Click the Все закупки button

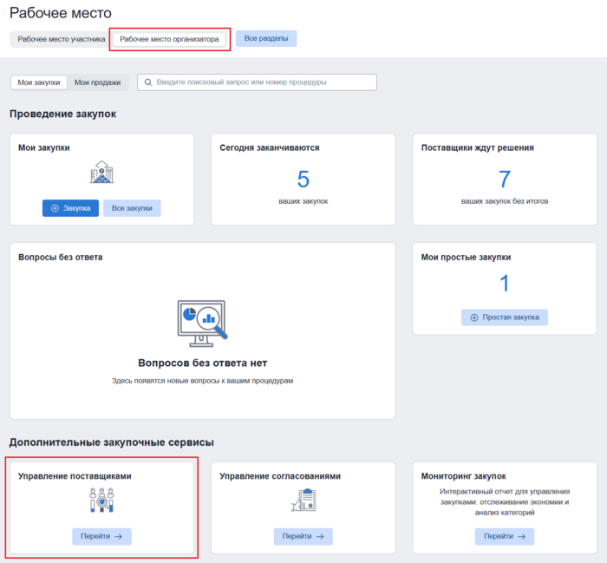pyautogui.click(x=132, y=208)
